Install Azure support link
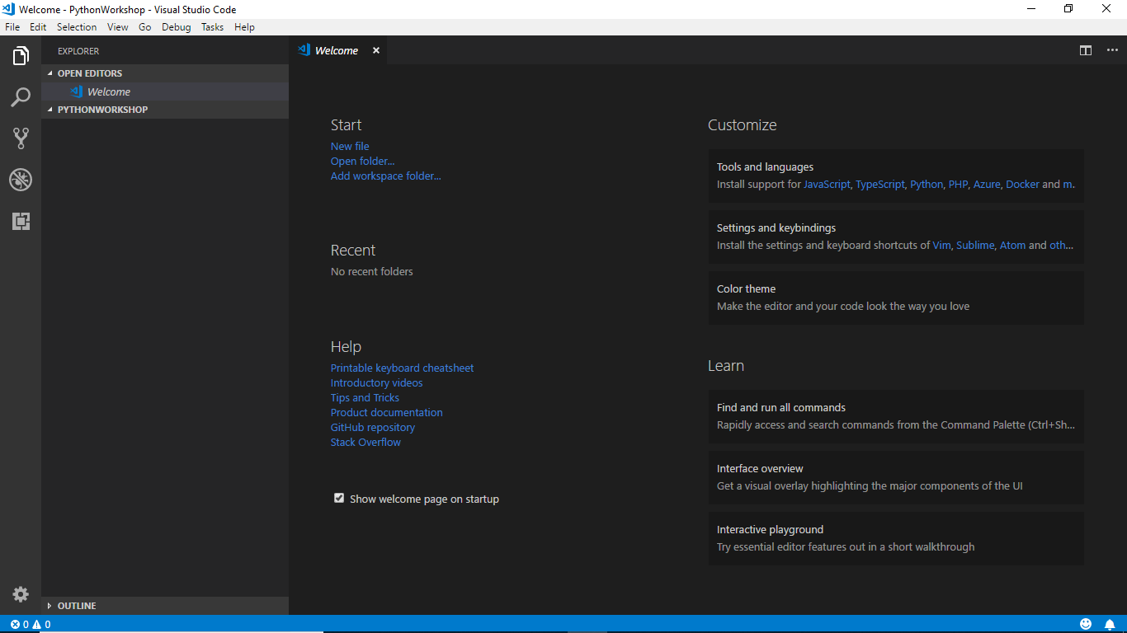 987,184
